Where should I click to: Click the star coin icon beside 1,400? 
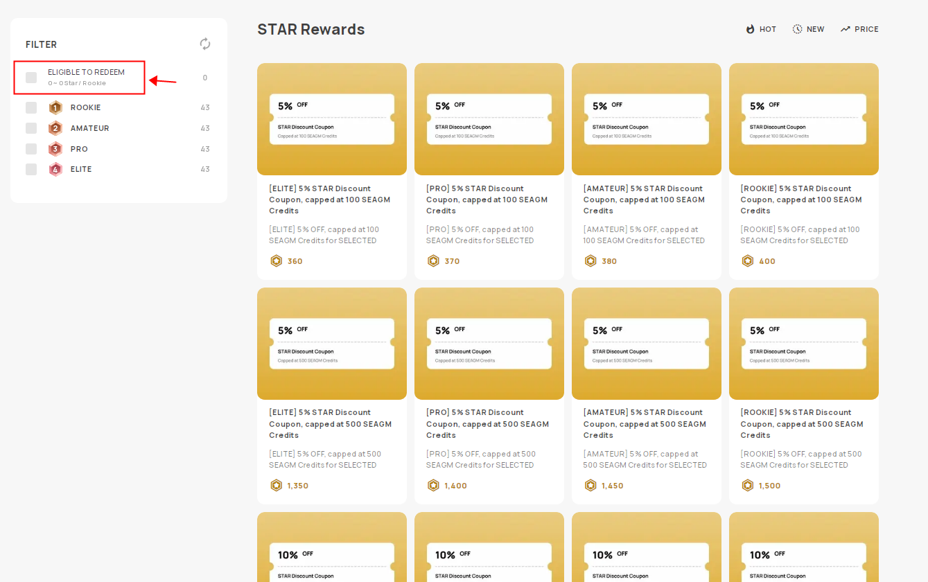pyautogui.click(x=434, y=485)
